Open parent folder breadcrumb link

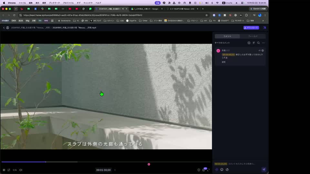30,28
